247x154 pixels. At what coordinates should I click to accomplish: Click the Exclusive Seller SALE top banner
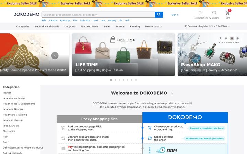[x=123, y=3]
